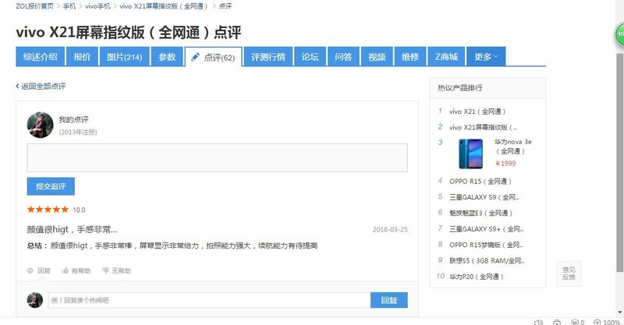Viewport: 624px width, 325px height.
Task: Switch to the 综述介绍 tab
Action: click(x=41, y=57)
